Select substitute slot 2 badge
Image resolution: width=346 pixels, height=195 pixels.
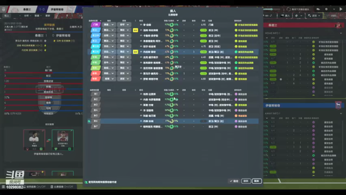[96, 99]
